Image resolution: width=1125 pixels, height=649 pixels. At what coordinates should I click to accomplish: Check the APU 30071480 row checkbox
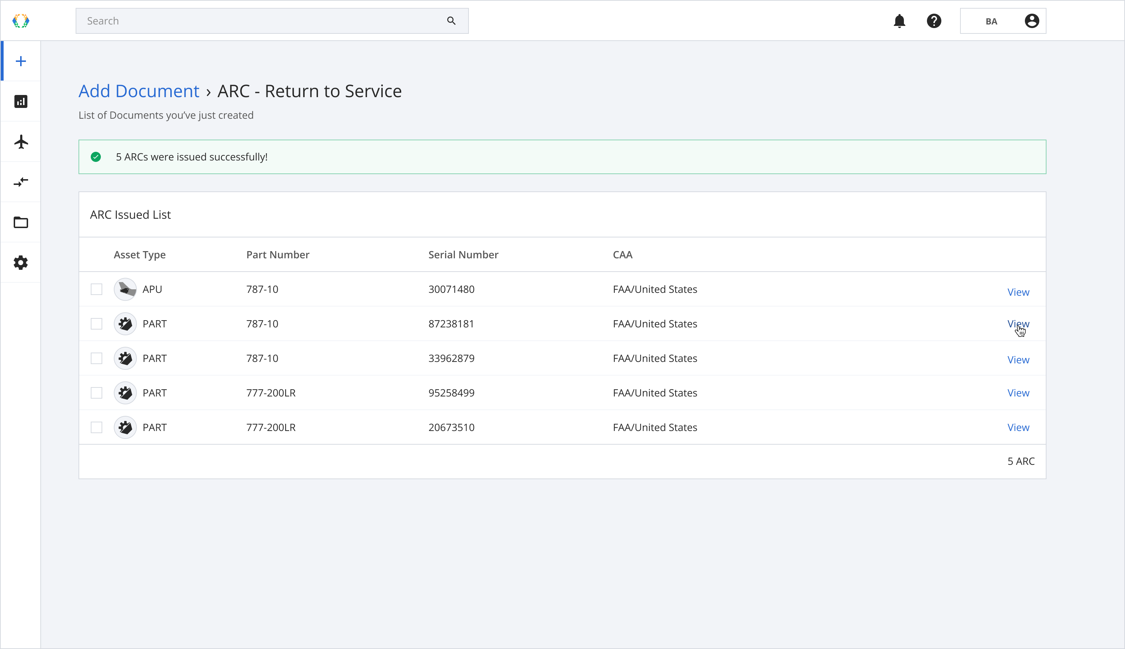point(97,289)
